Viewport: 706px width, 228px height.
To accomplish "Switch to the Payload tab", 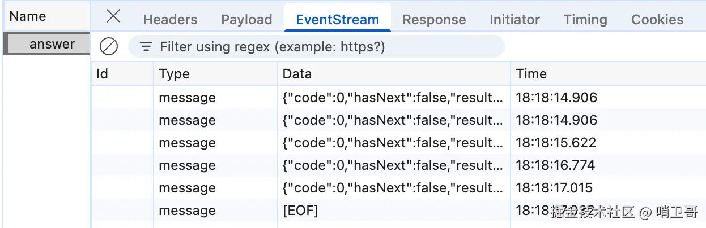I will point(246,20).
